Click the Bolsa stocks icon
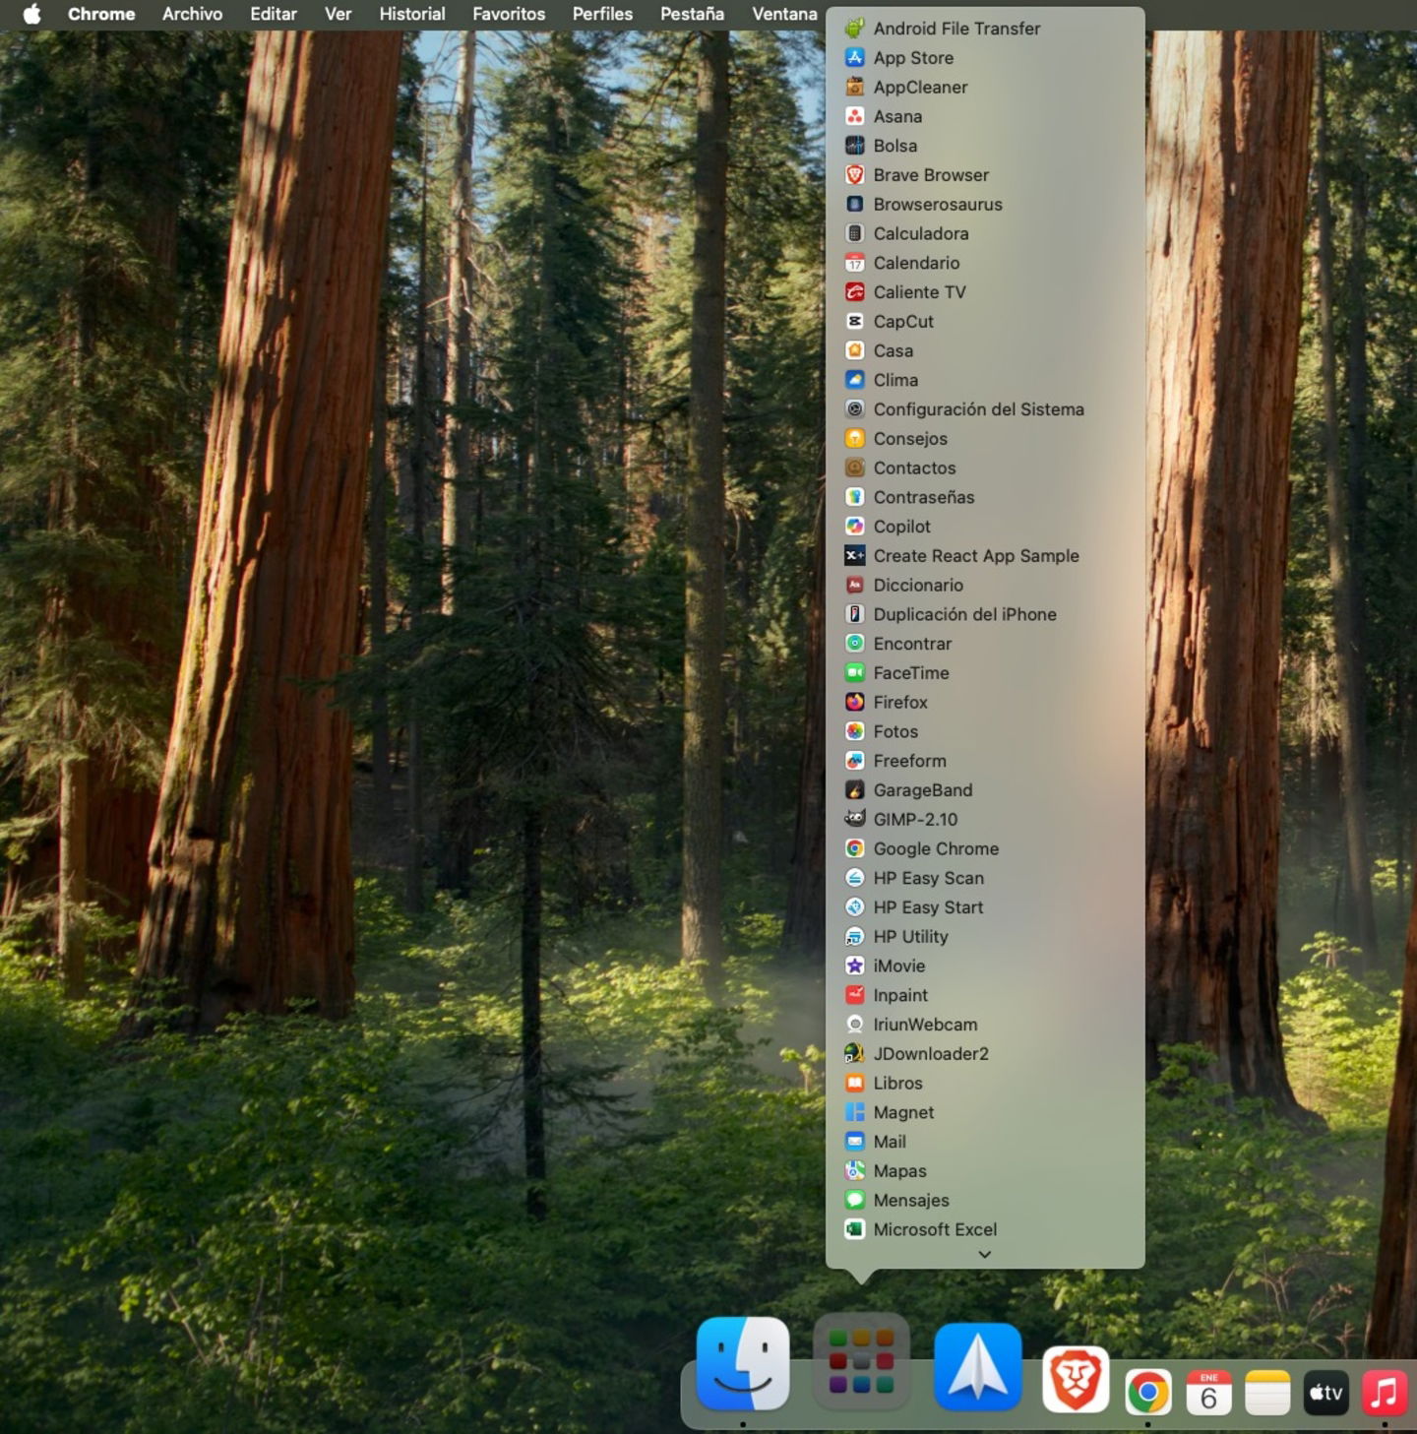Screen dimensions: 1417x1434 (855, 146)
